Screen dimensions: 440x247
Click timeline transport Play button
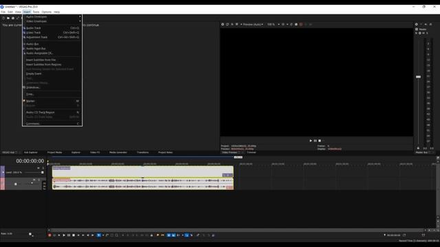coord(64,235)
